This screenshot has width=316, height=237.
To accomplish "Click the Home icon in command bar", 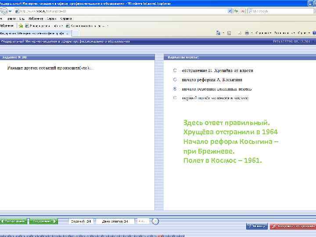I will (218, 33).
